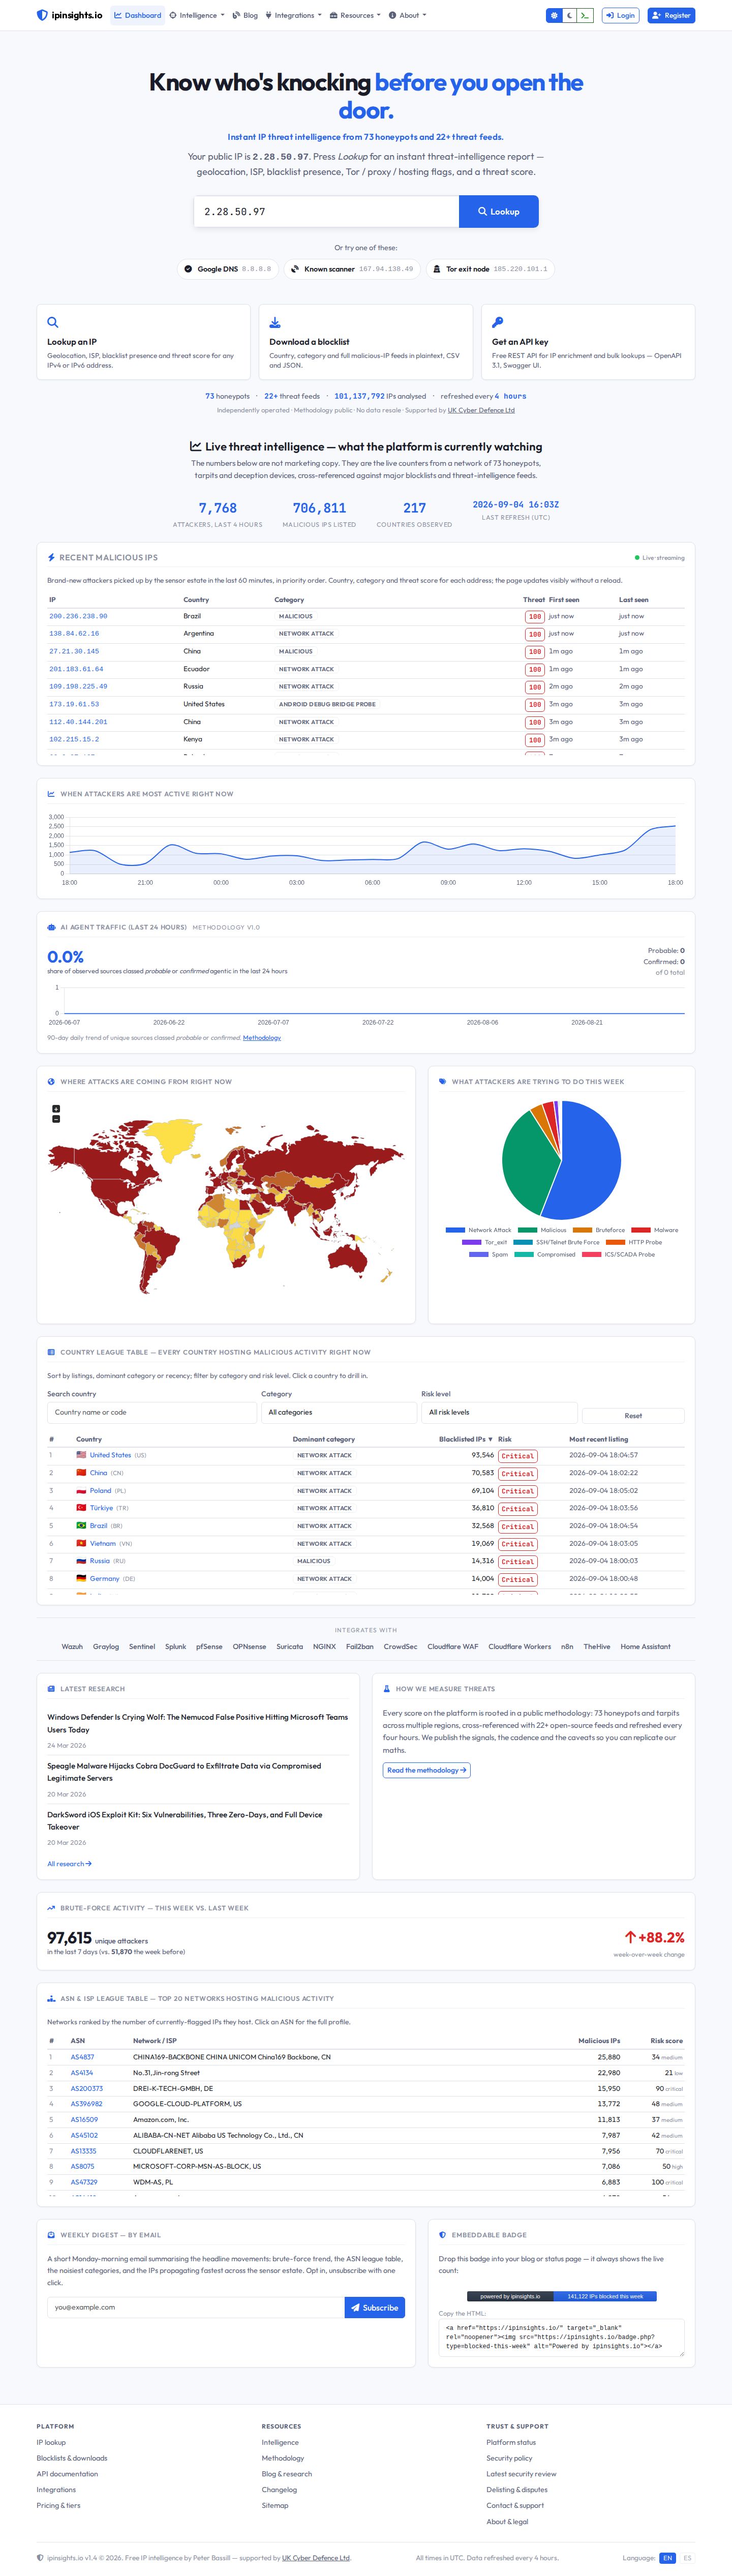Open the Read the methodology link
This screenshot has height=2576, width=732.
point(426,1770)
